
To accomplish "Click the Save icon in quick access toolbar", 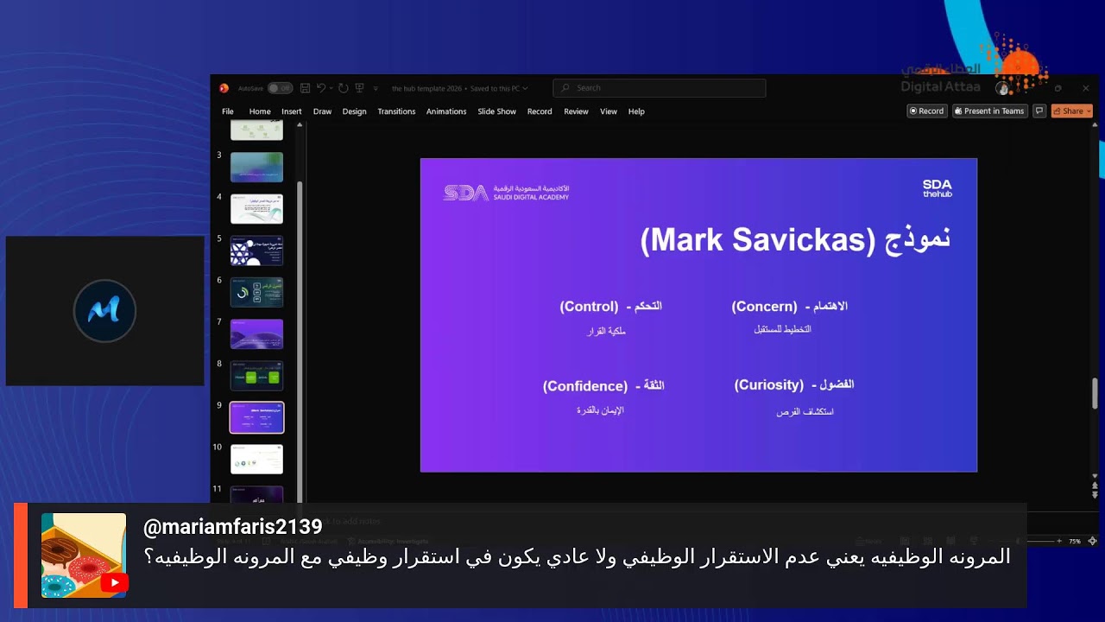I will [x=305, y=88].
